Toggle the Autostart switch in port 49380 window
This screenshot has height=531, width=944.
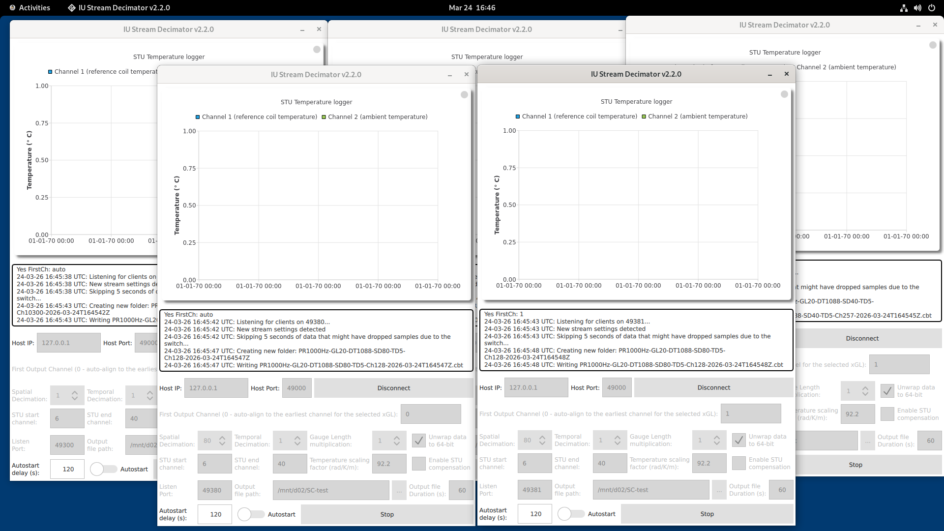point(251,514)
